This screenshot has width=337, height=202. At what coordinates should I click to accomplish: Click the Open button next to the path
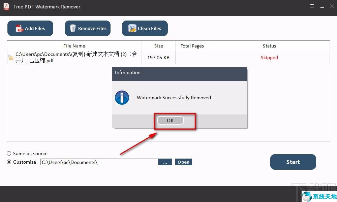pos(183,162)
